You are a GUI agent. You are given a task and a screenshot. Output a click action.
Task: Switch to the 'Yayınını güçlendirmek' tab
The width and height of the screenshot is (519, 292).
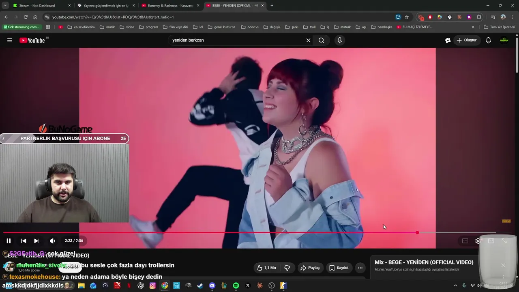coord(106,6)
